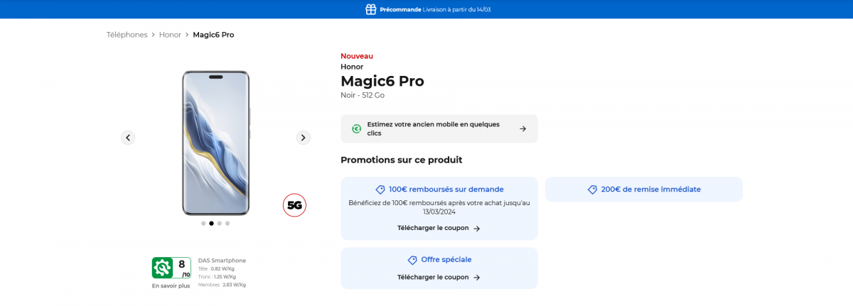Click En savoir plus under the repairability score
This screenshot has width=853, height=306.
(171, 285)
